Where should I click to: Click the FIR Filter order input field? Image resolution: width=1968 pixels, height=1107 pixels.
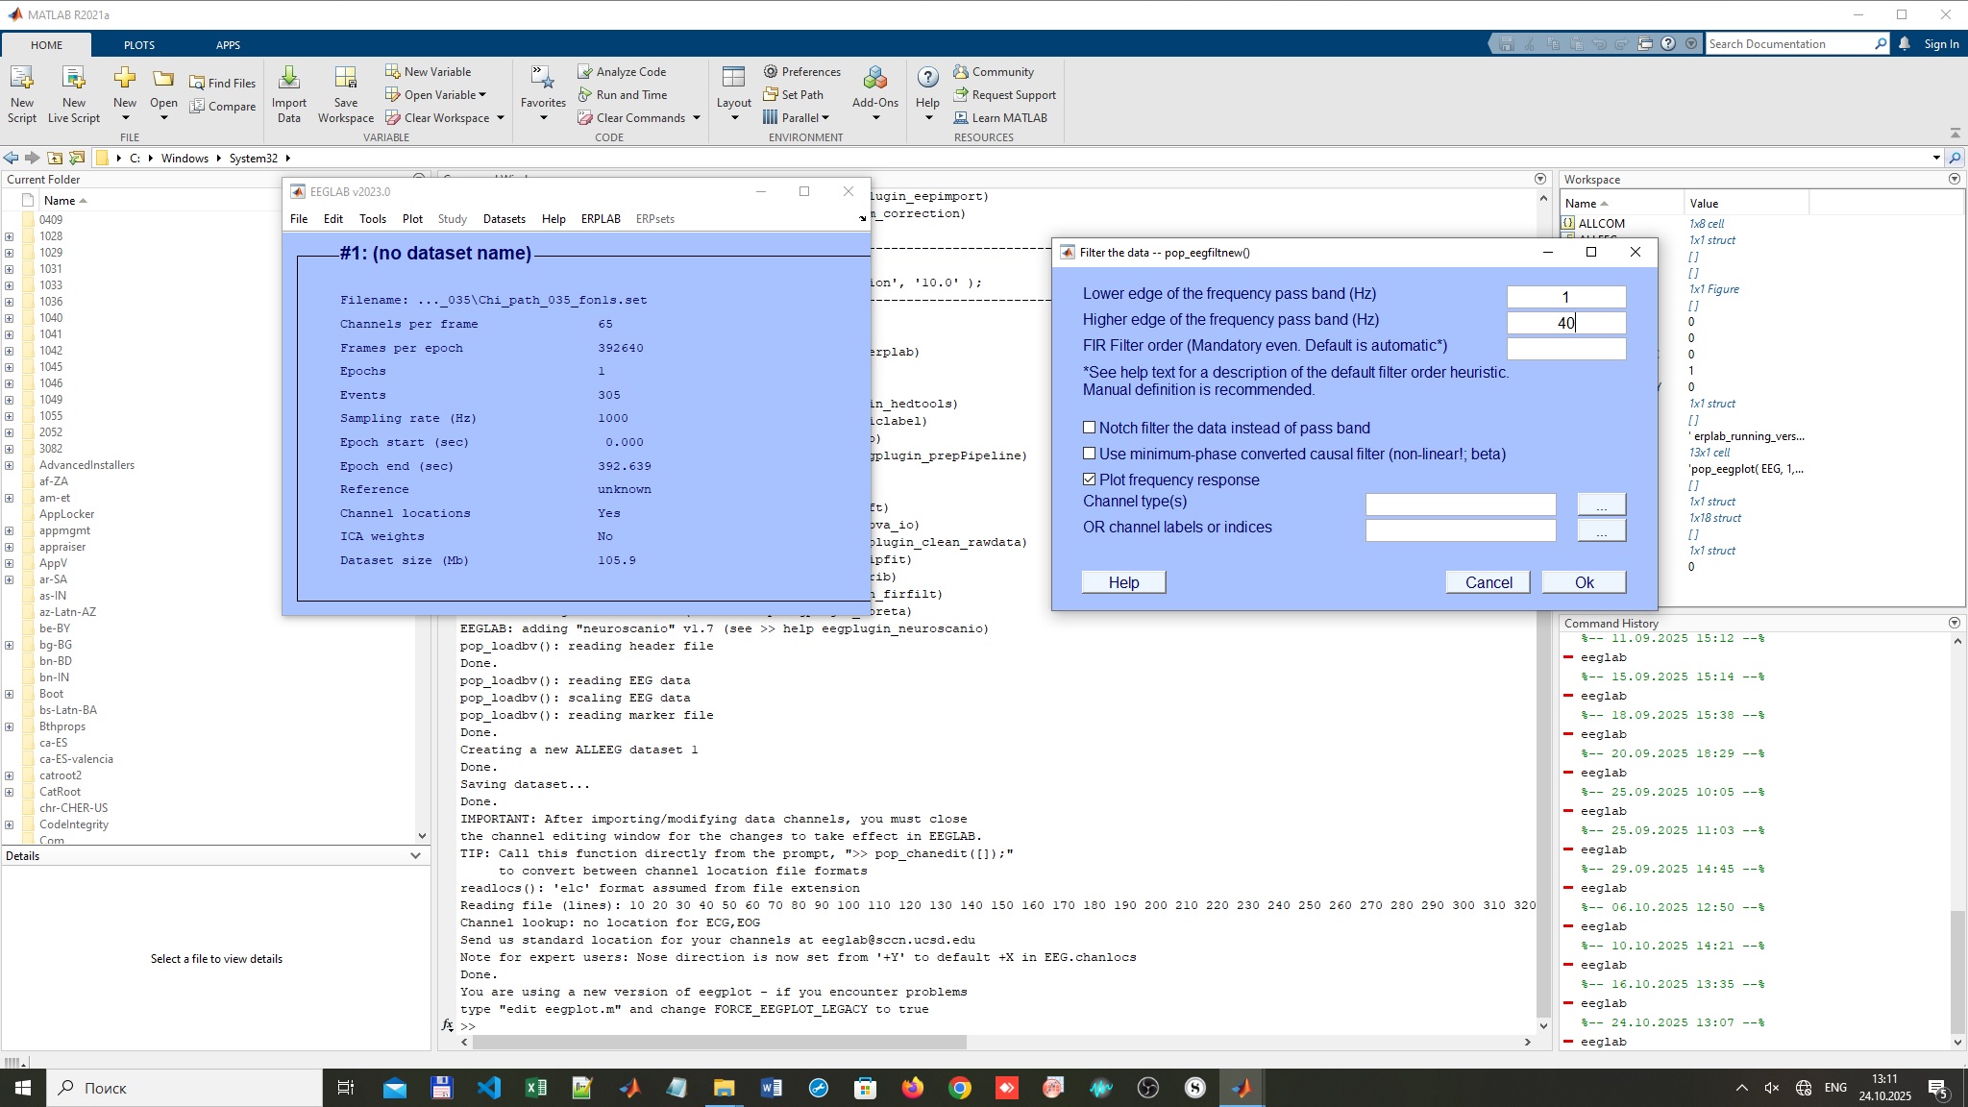click(x=1565, y=349)
